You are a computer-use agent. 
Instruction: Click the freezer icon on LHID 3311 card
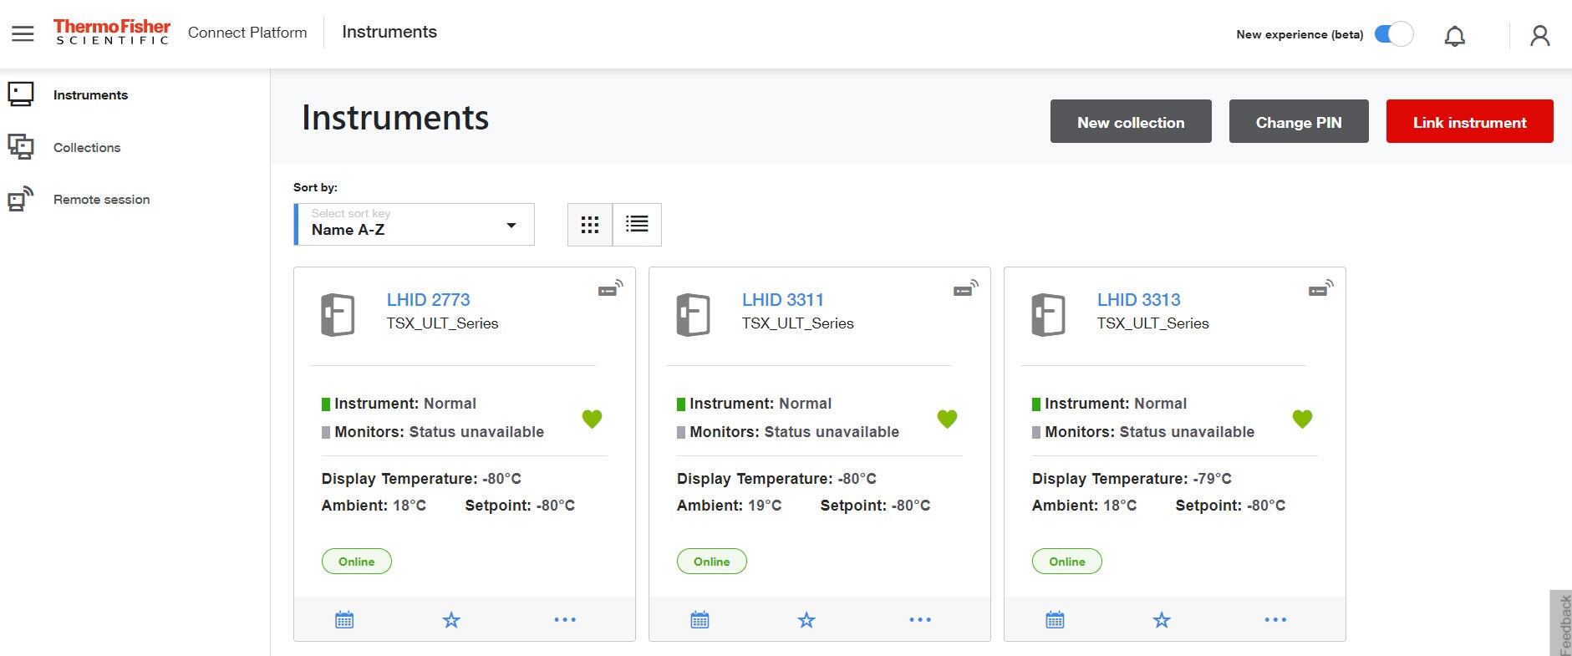[x=693, y=315]
